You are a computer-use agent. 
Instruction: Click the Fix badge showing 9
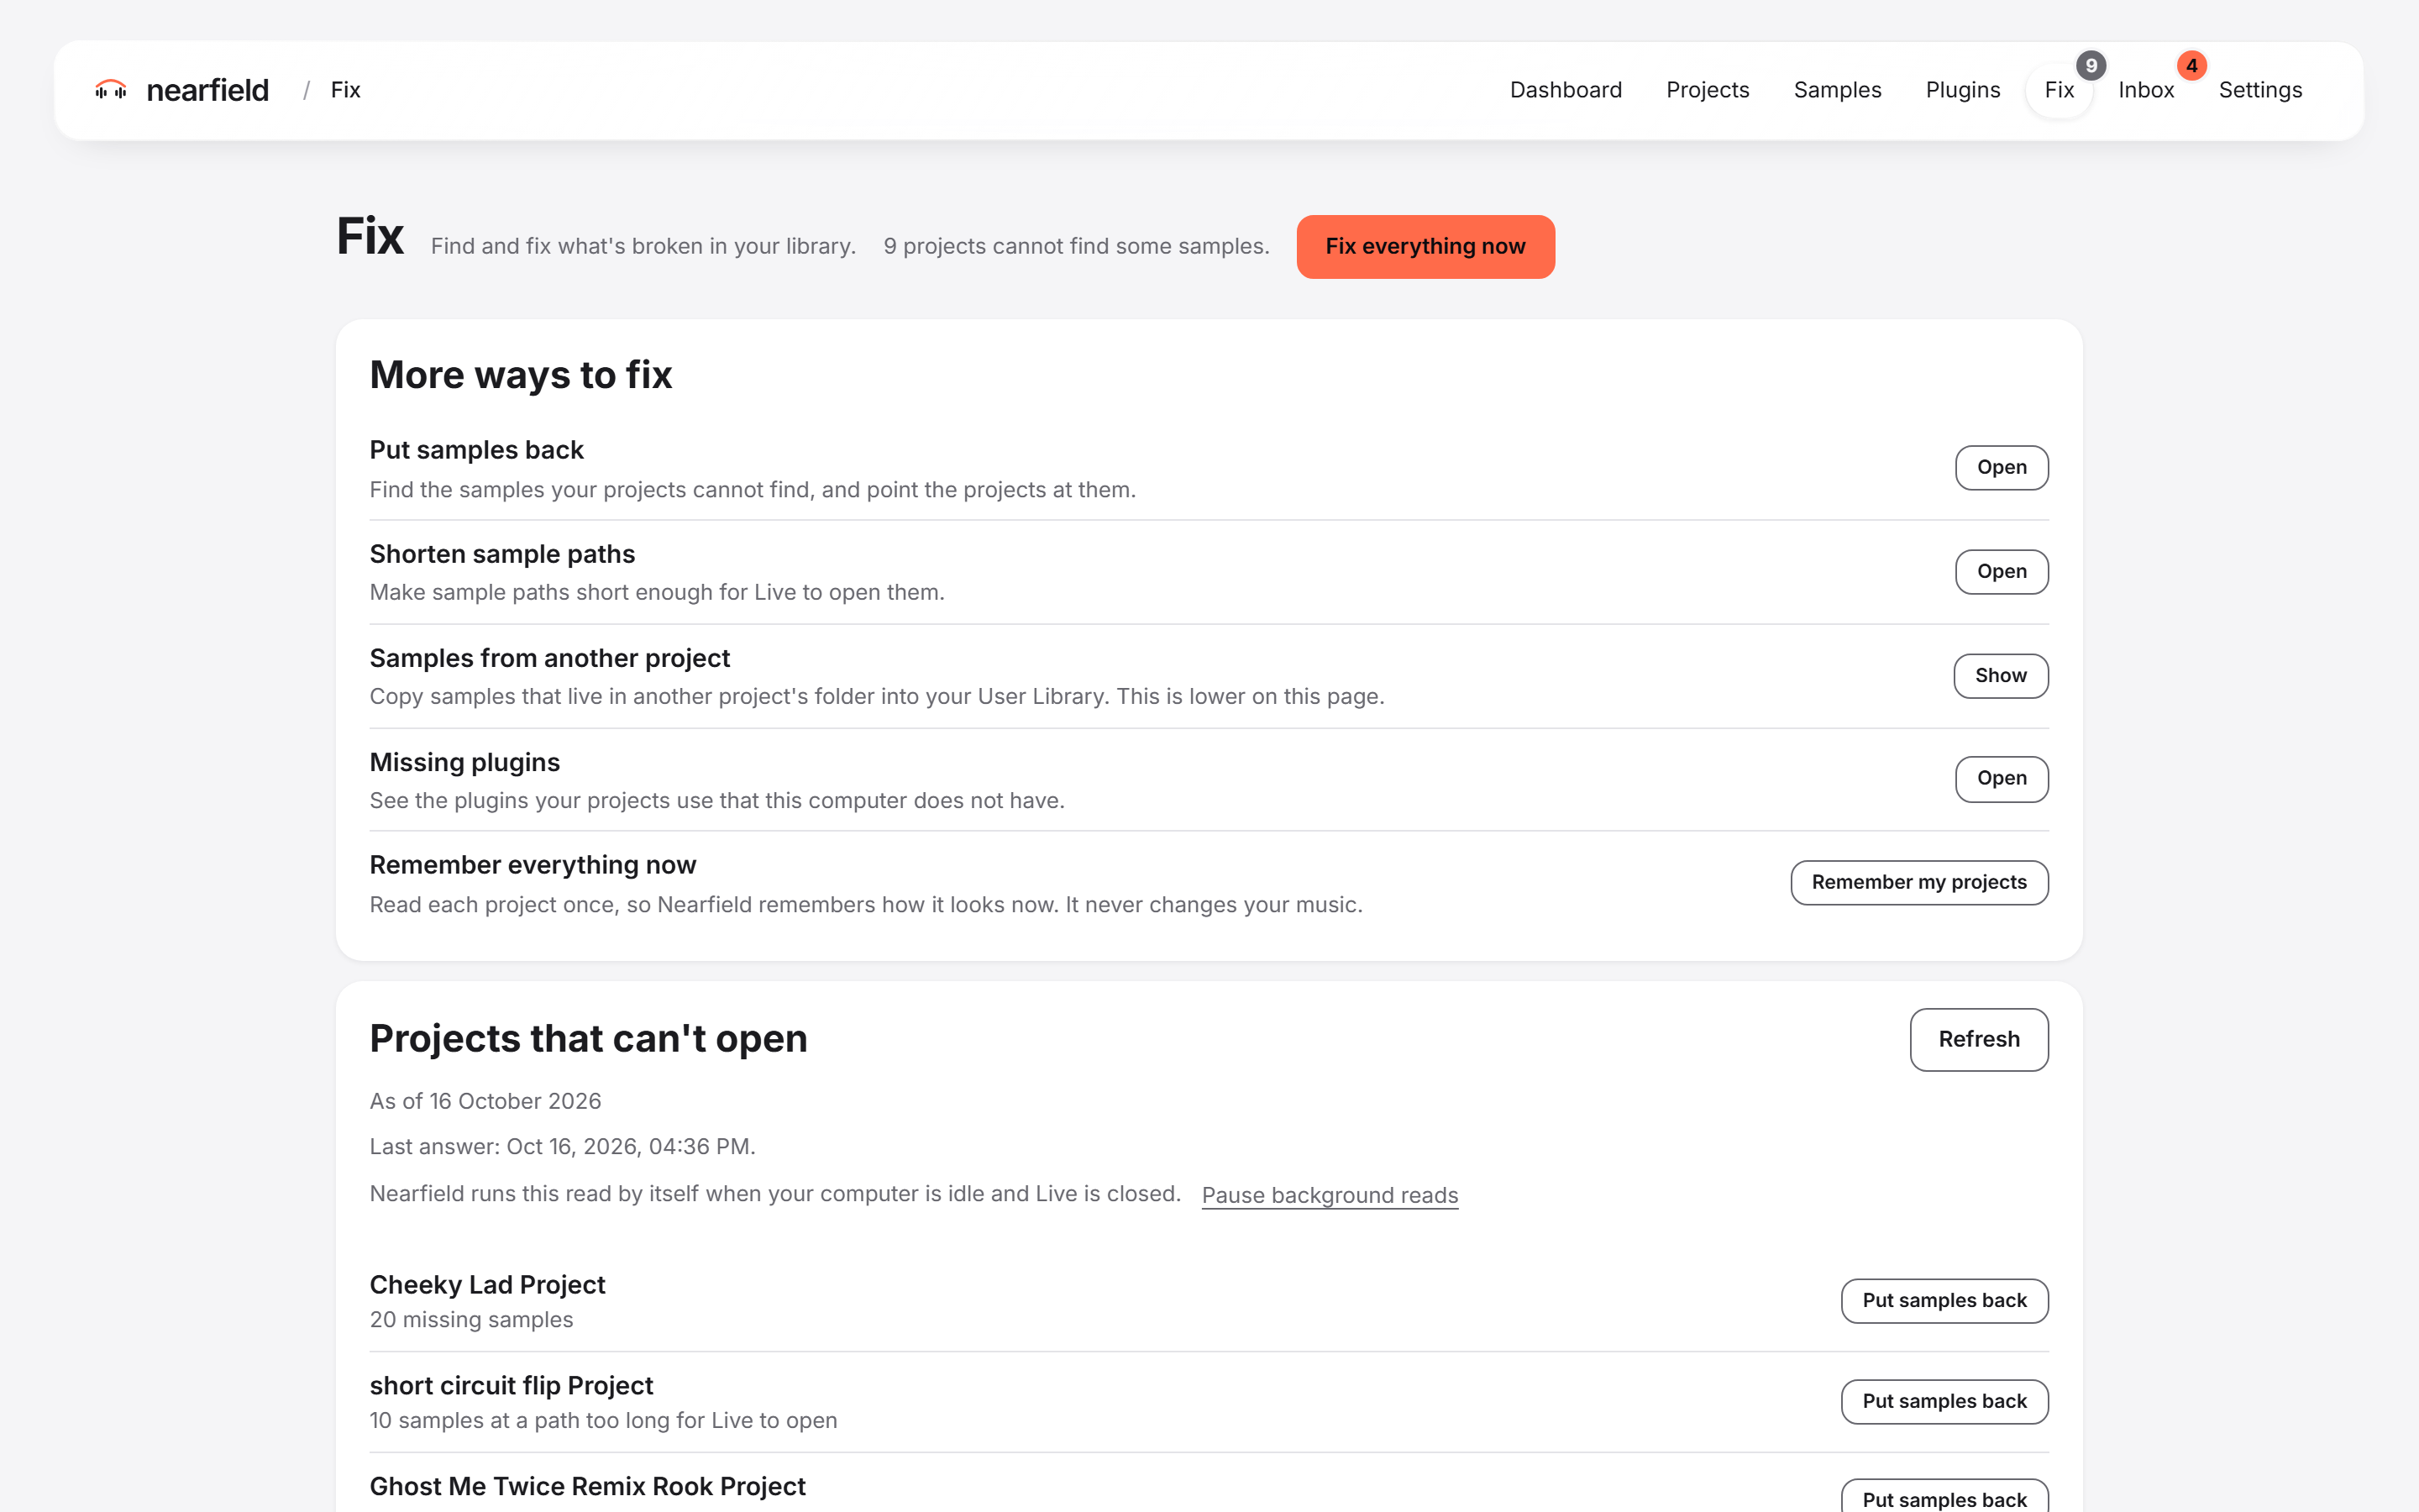click(2090, 66)
